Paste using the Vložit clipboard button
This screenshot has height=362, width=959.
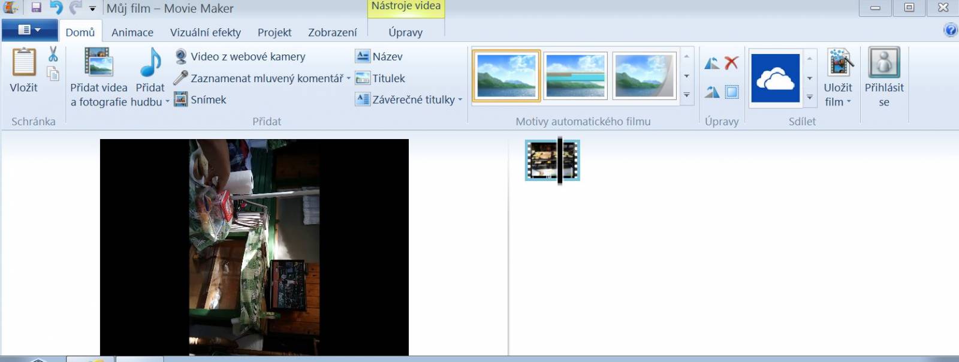(24, 70)
